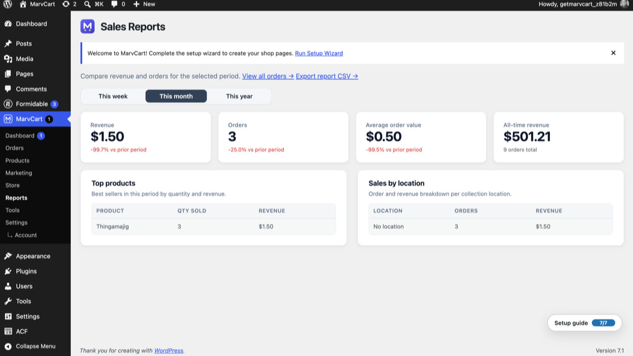
Task: Click the 9 orders total text
Action: click(520, 150)
